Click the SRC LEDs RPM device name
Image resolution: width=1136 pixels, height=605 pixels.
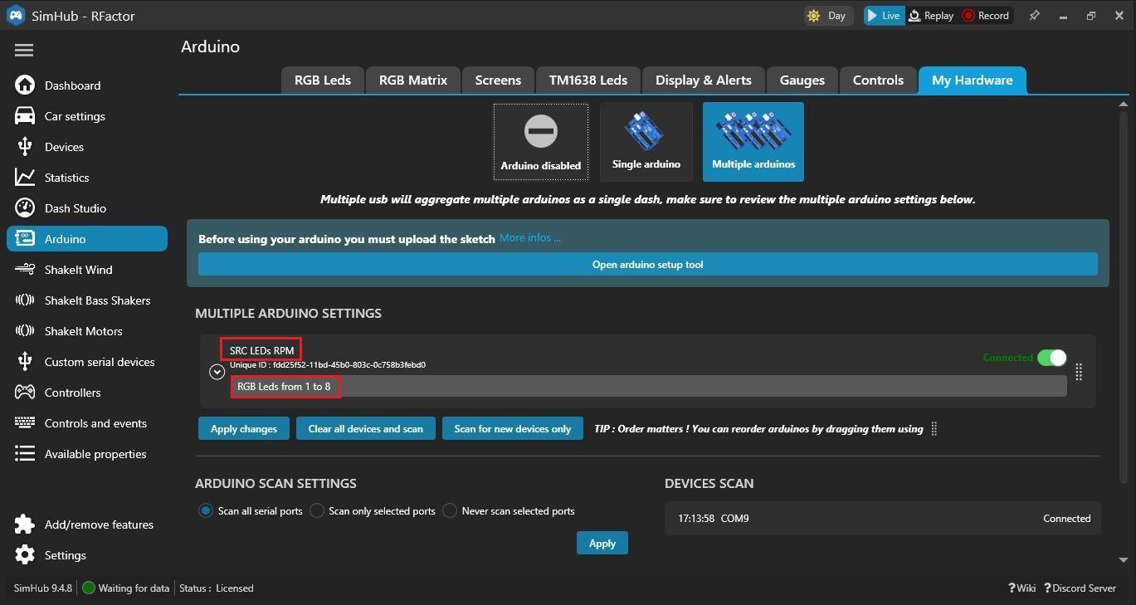[x=261, y=350]
